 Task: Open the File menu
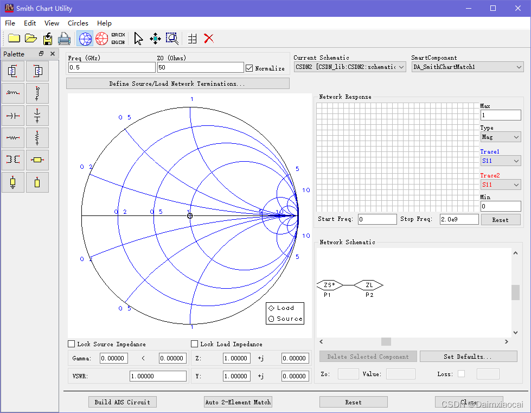point(10,23)
